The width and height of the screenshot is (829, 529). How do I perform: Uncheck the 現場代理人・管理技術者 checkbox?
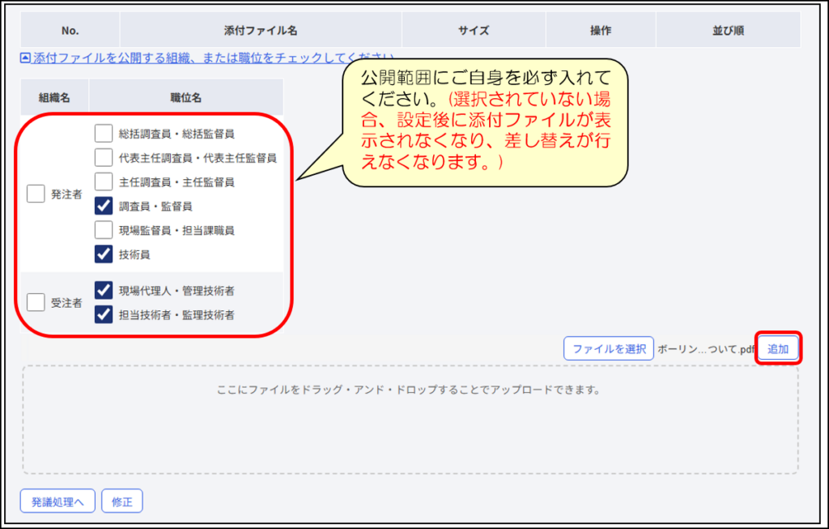click(x=104, y=290)
